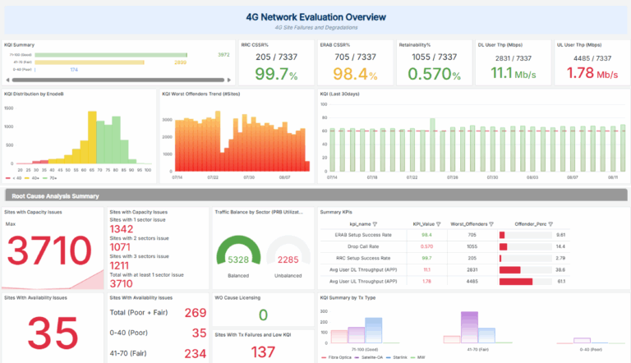Hide the Fibra Optica legend series
This screenshot has width=631, height=363.
(335, 358)
